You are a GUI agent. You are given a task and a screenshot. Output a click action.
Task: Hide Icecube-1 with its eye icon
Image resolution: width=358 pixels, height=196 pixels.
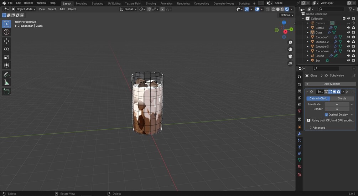[348, 37]
